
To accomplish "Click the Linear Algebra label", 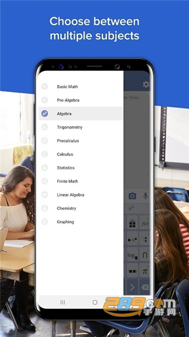I will 70,195.
